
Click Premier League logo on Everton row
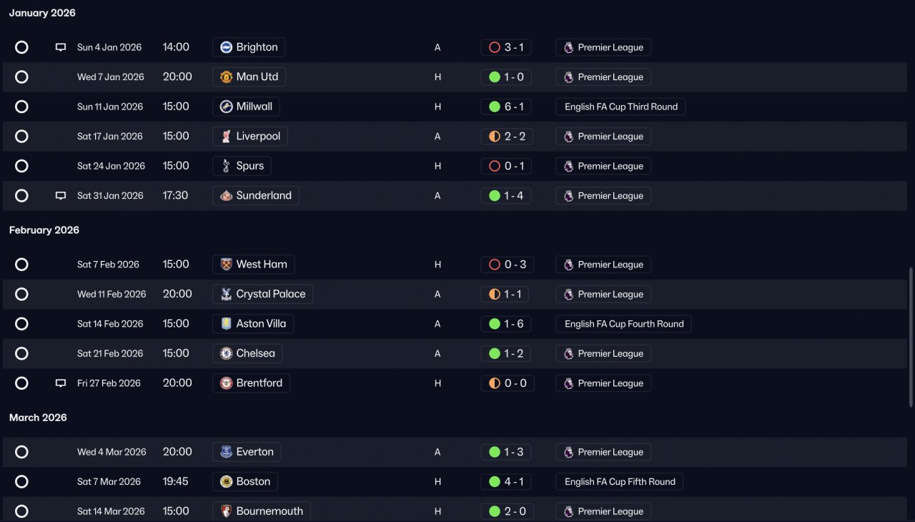point(569,452)
